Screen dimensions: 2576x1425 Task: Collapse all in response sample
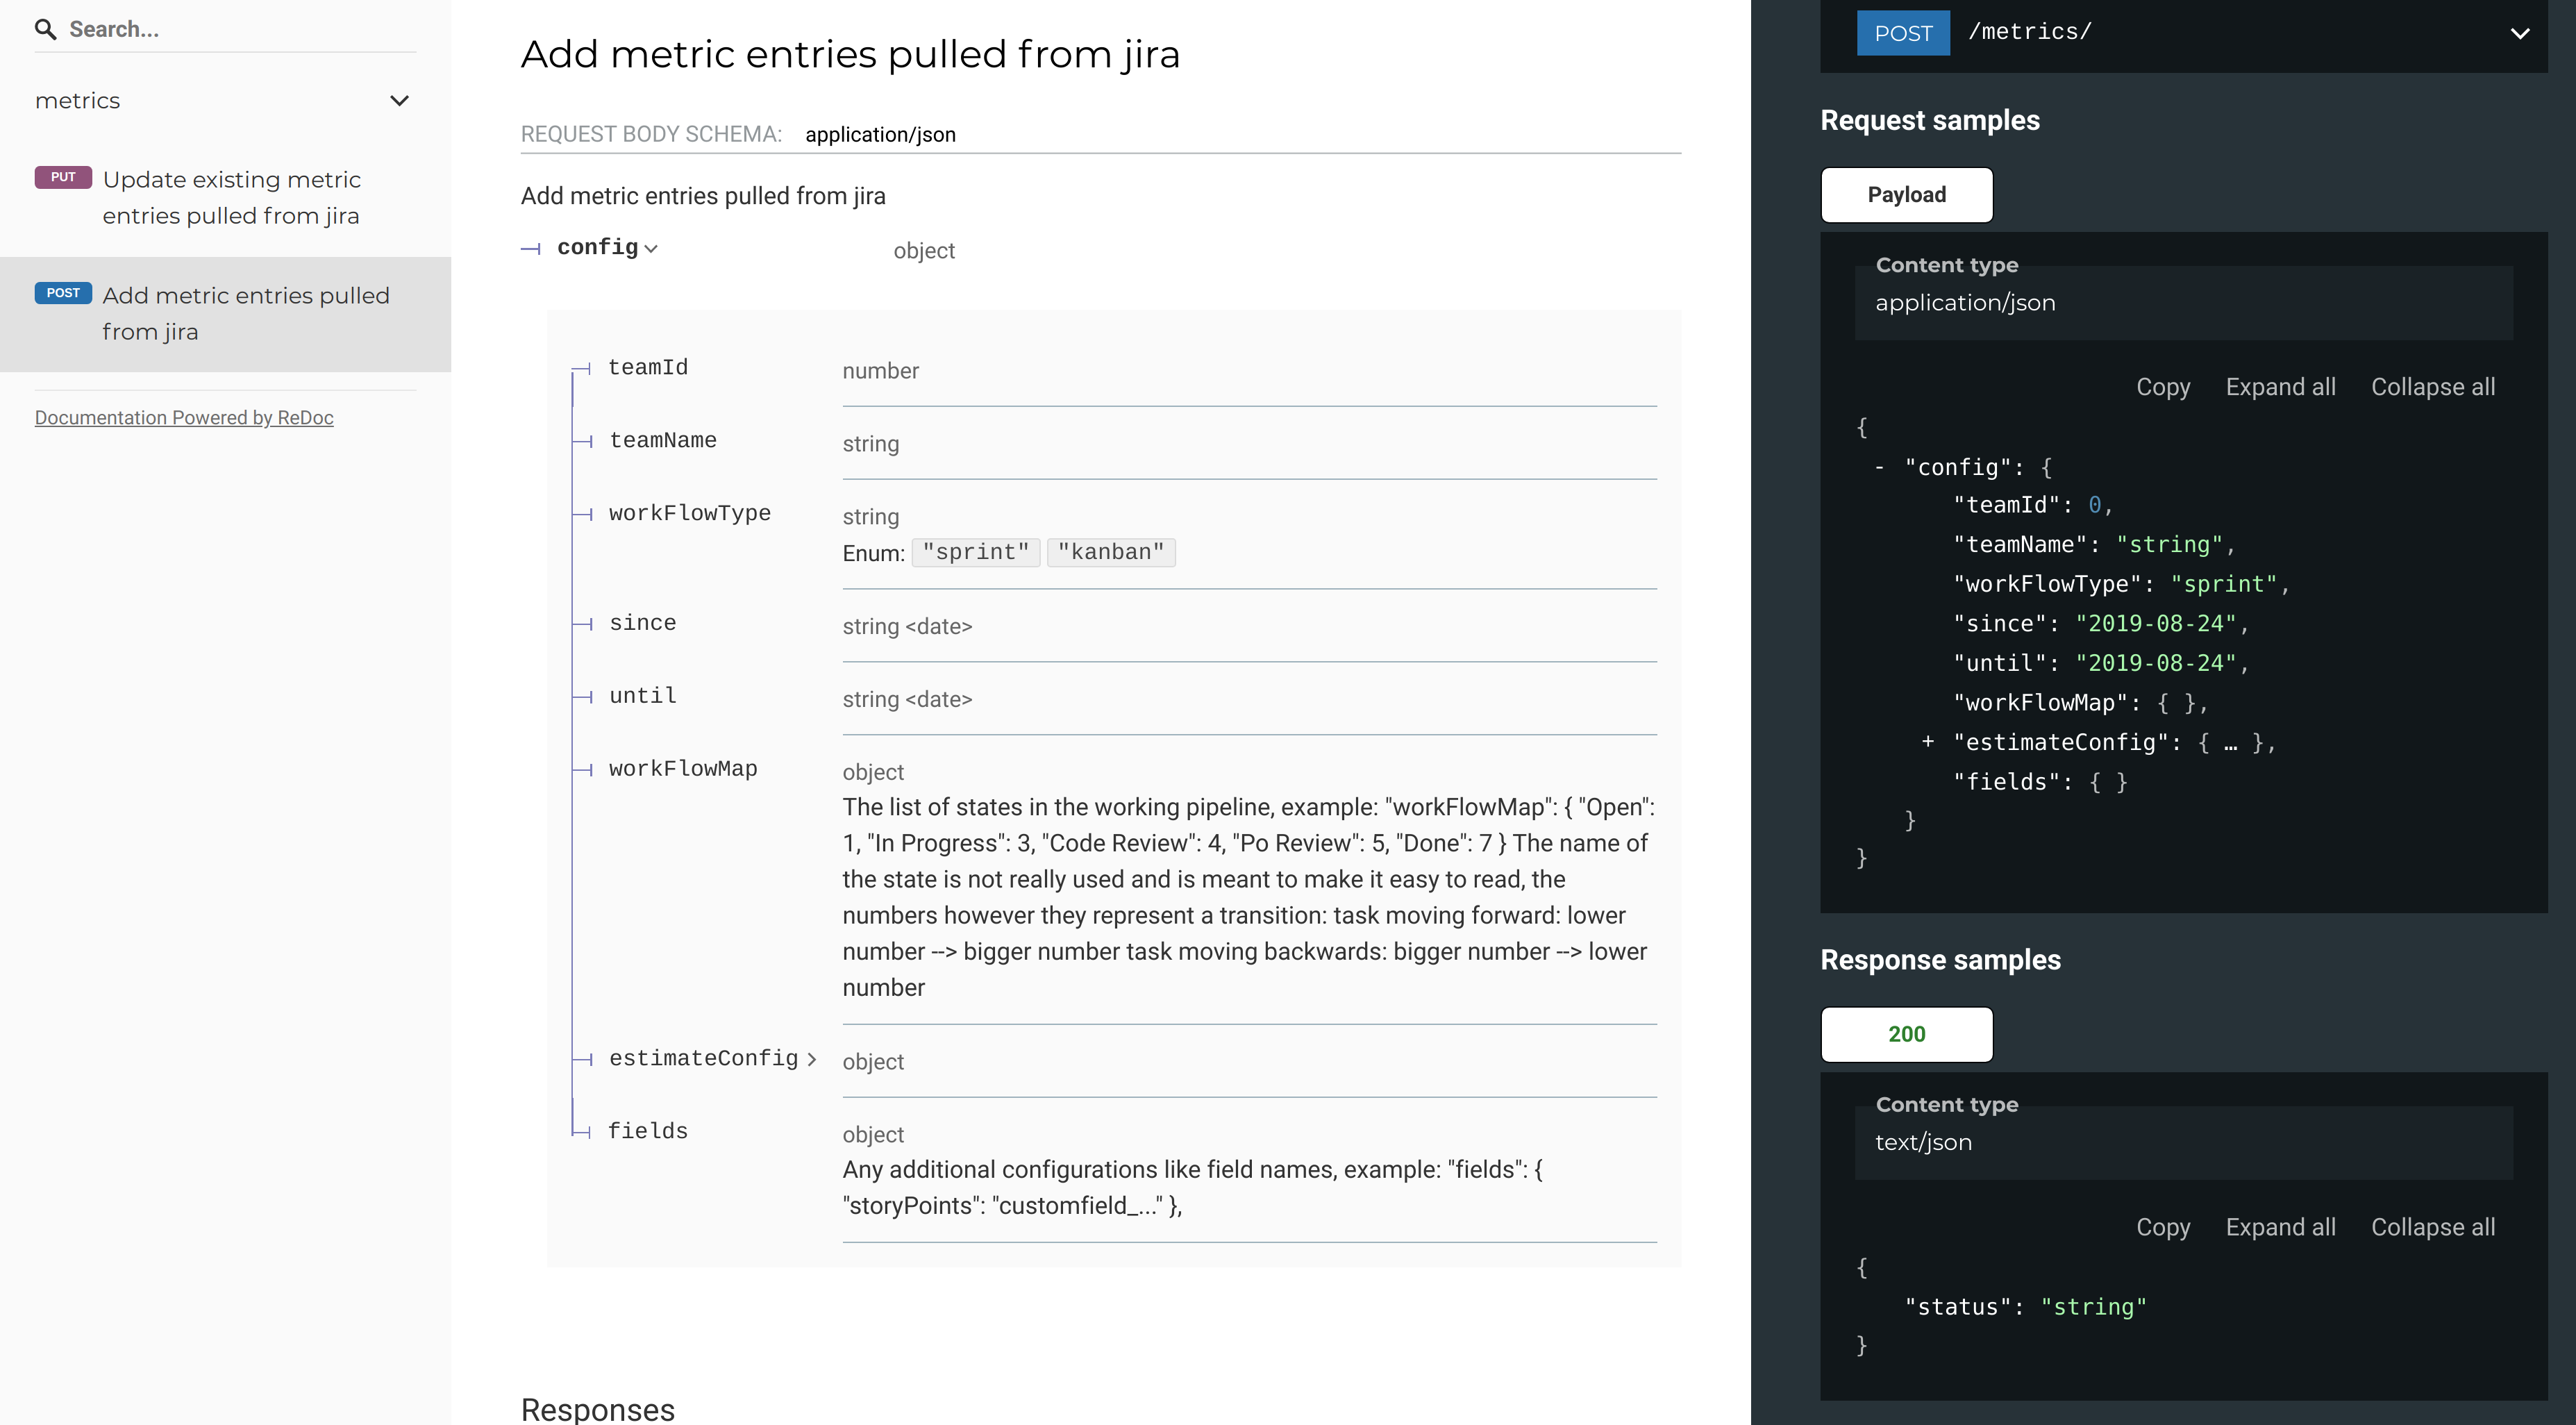[2432, 1227]
